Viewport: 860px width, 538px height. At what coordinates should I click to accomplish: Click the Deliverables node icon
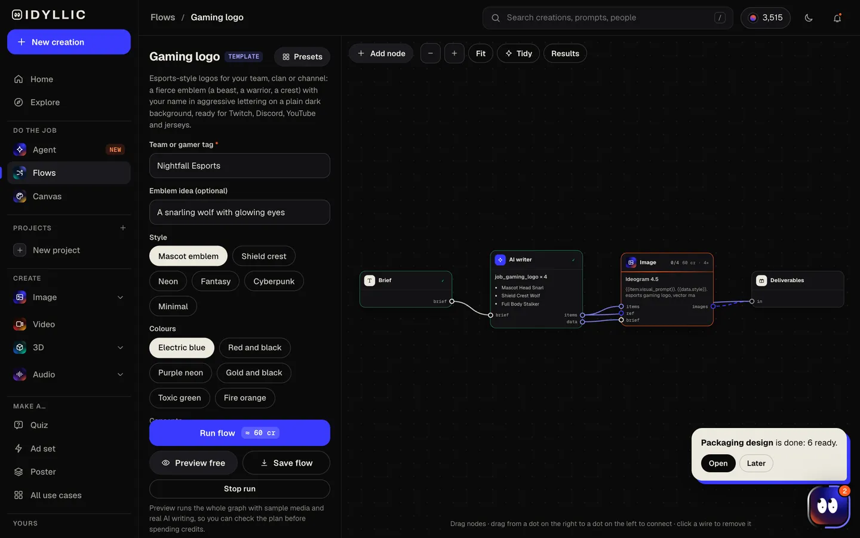[761, 280]
